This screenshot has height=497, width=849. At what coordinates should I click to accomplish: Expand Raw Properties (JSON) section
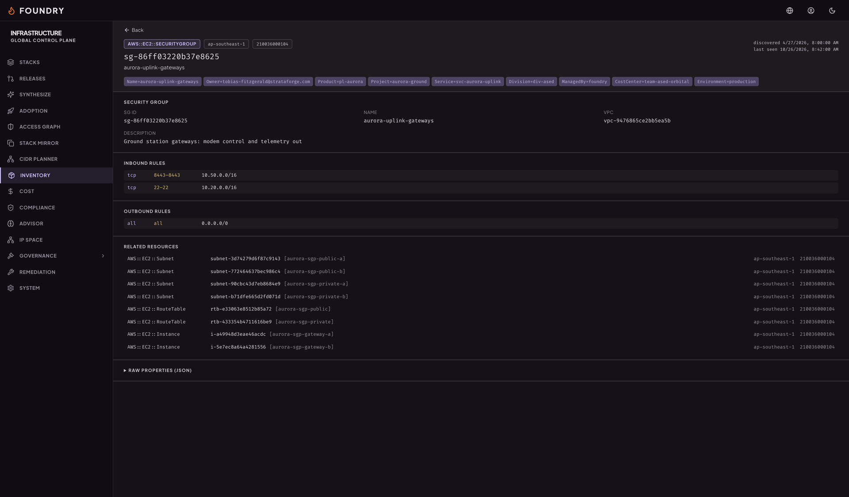(158, 371)
